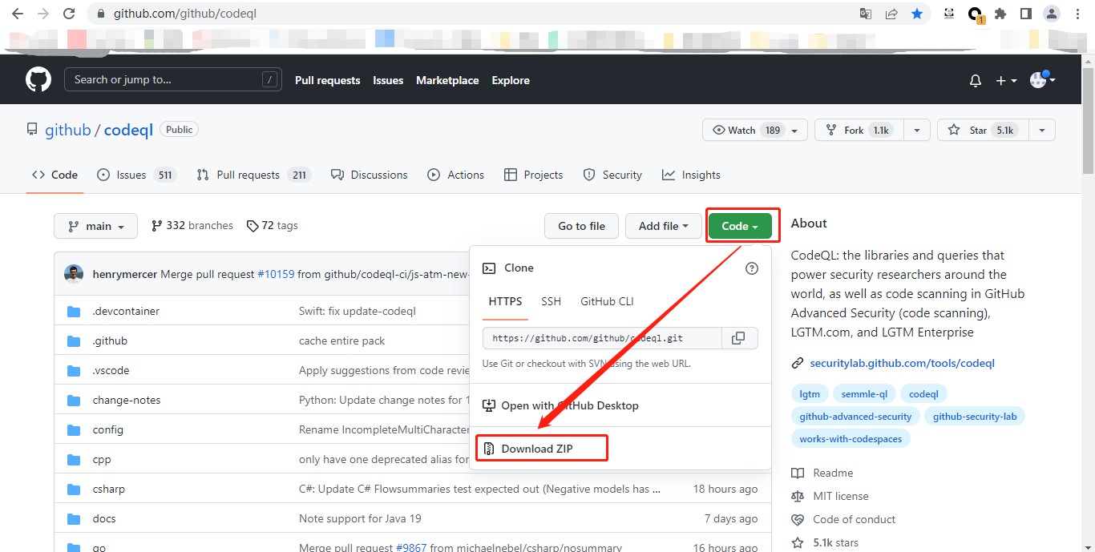Image resolution: width=1095 pixels, height=552 pixels.
Task: Expand the Watch notifications dropdown
Action: coord(754,130)
